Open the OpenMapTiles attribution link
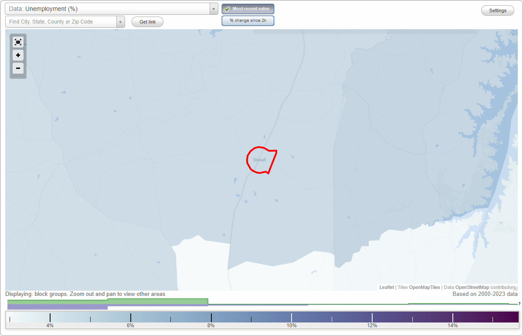Screen dimensions: 523x336 tap(425, 287)
